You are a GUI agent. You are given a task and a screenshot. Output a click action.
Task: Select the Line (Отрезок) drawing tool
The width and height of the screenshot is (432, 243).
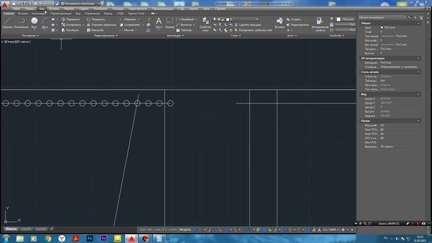tap(7, 22)
